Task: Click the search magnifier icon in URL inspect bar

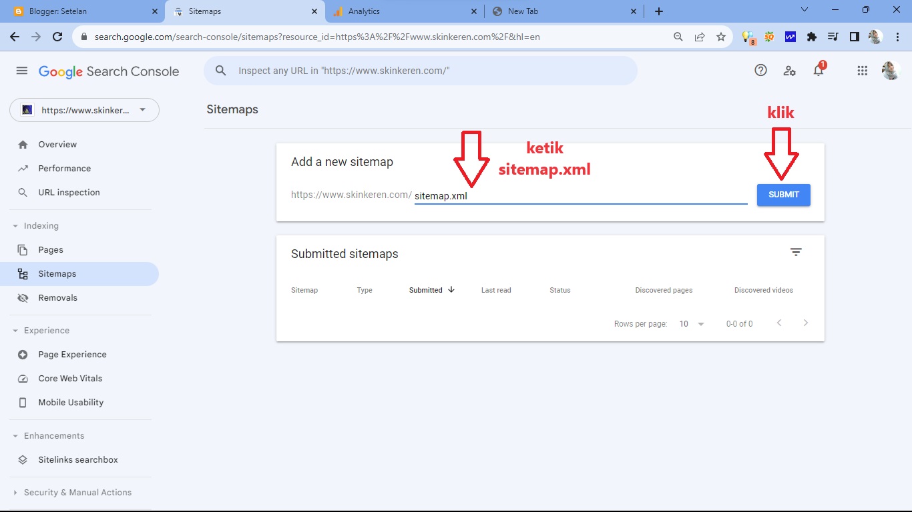Action: click(x=220, y=71)
